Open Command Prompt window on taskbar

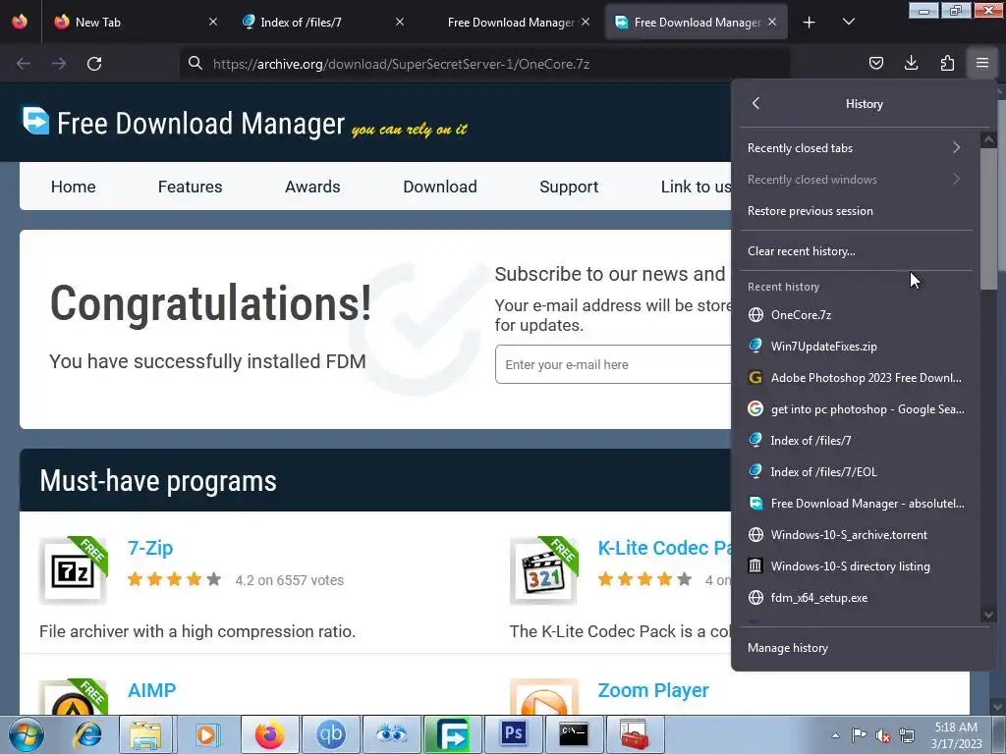(x=574, y=734)
